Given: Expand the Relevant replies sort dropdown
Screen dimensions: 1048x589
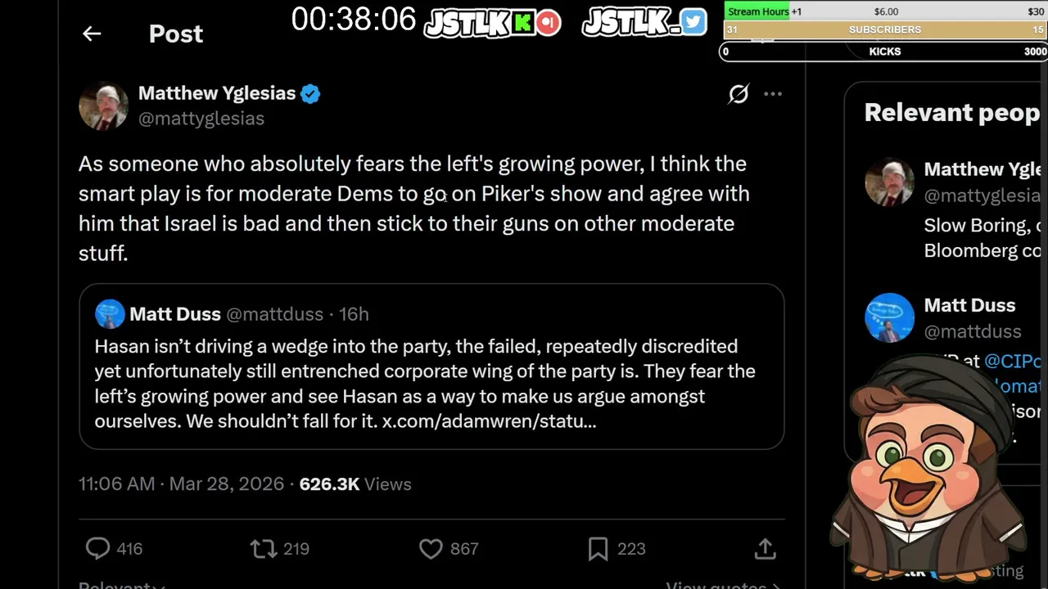Looking at the screenshot, I should pos(121,584).
